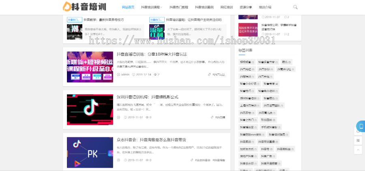Screen dimensions: 365x171
Task: Select the 抖音电商培训 tag
Action: tap(268, 91)
